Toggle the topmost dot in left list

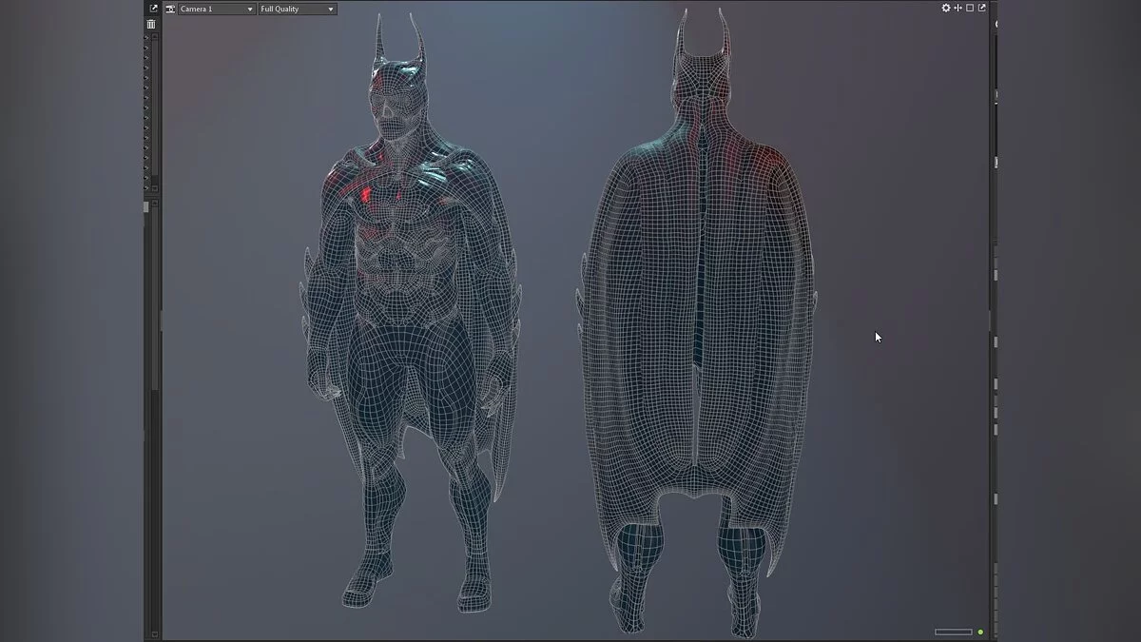tap(146, 39)
